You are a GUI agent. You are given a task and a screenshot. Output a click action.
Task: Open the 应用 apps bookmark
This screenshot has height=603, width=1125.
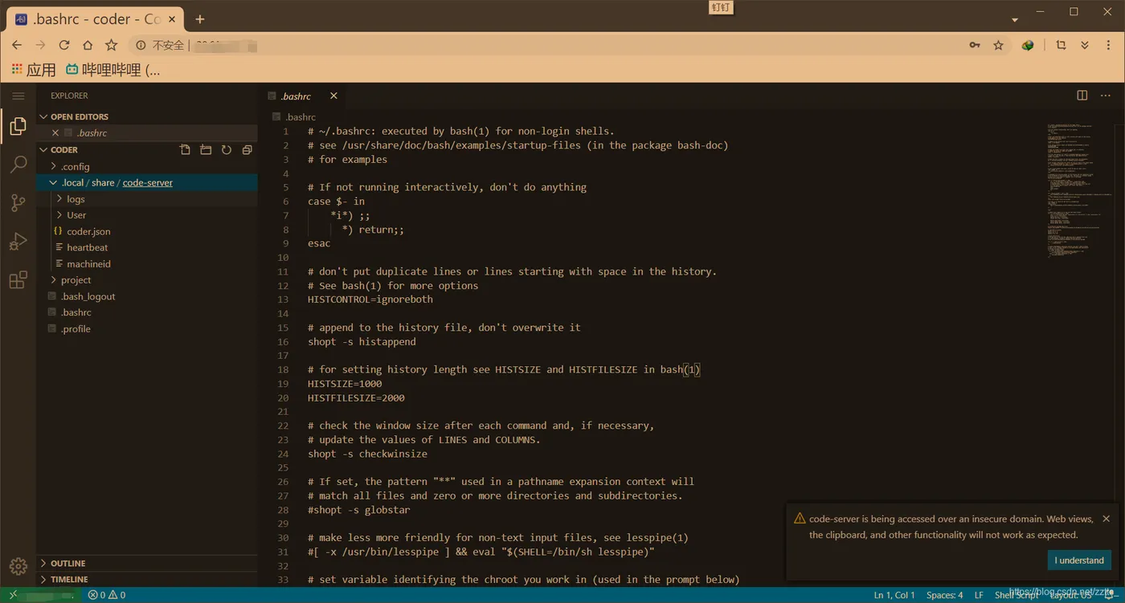(x=34, y=70)
